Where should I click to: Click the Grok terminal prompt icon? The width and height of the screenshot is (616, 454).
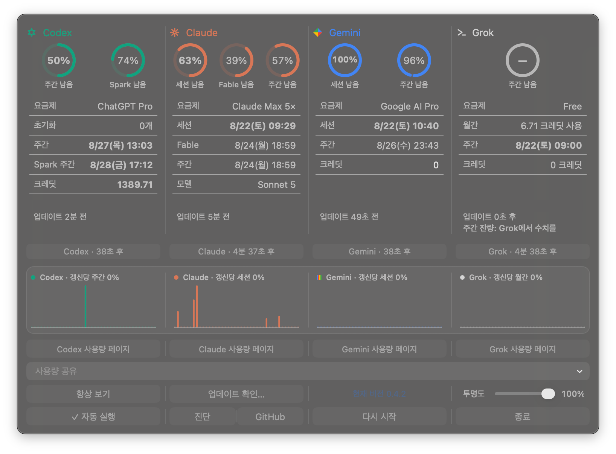coord(462,33)
